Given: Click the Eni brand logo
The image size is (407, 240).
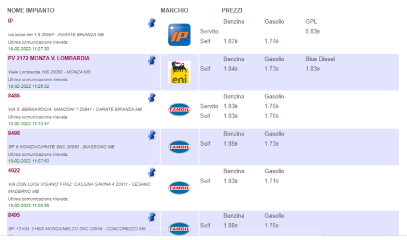Looking at the screenshot, I should 180,72.
